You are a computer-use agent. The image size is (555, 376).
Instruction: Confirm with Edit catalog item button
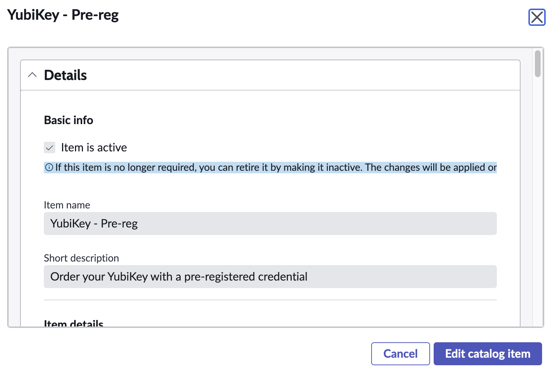click(488, 354)
